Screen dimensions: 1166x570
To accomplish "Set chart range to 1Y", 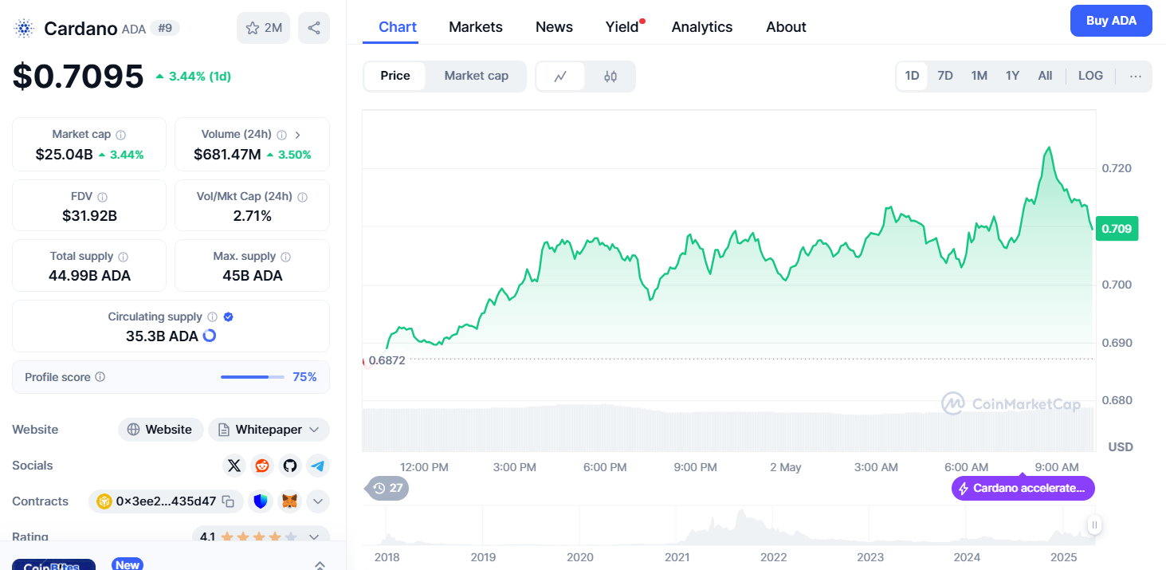I will [x=1012, y=76].
